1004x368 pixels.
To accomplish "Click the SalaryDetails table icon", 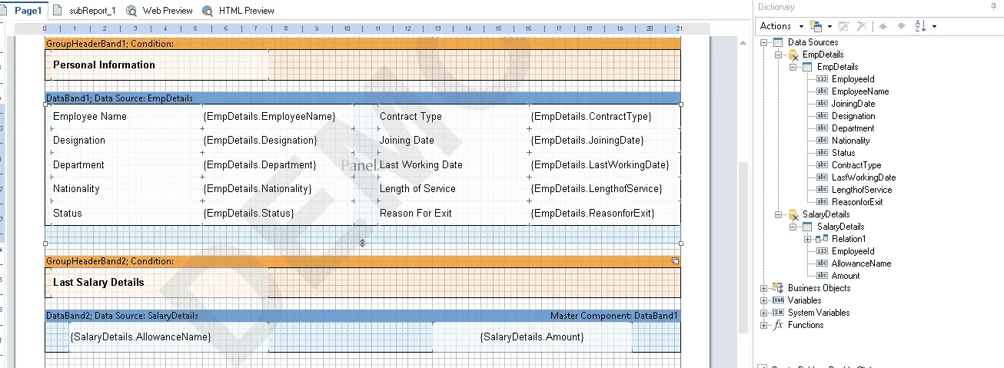I will (x=807, y=227).
